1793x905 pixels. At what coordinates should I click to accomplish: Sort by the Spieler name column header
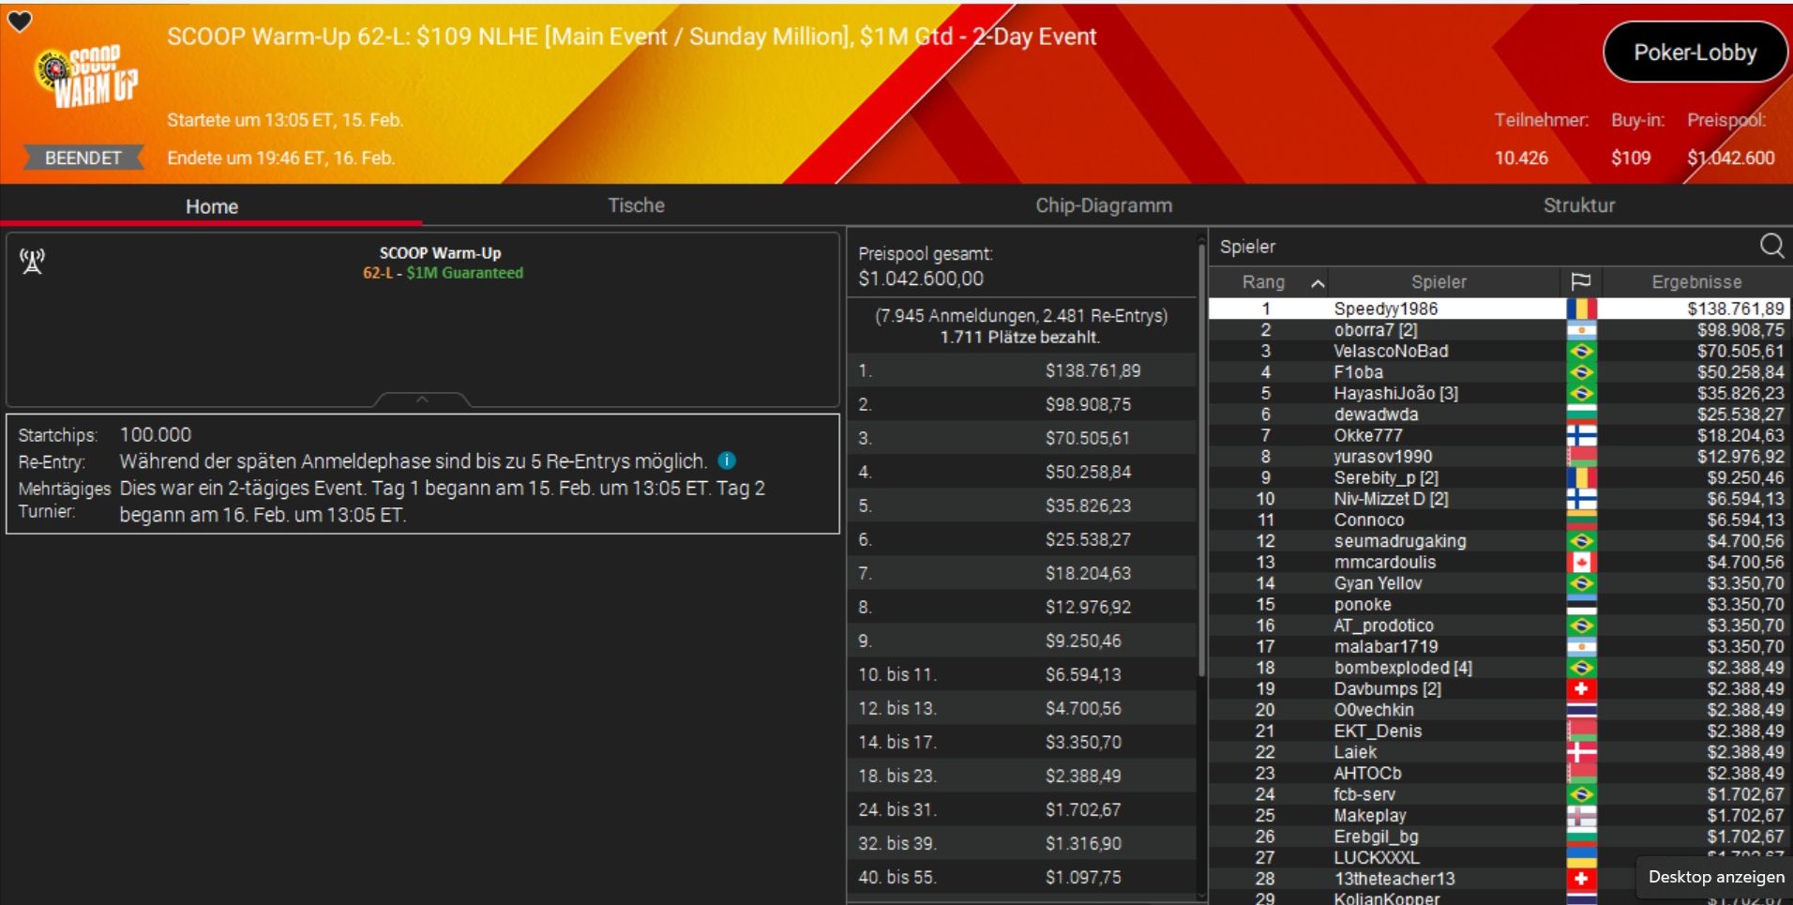tap(1438, 281)
